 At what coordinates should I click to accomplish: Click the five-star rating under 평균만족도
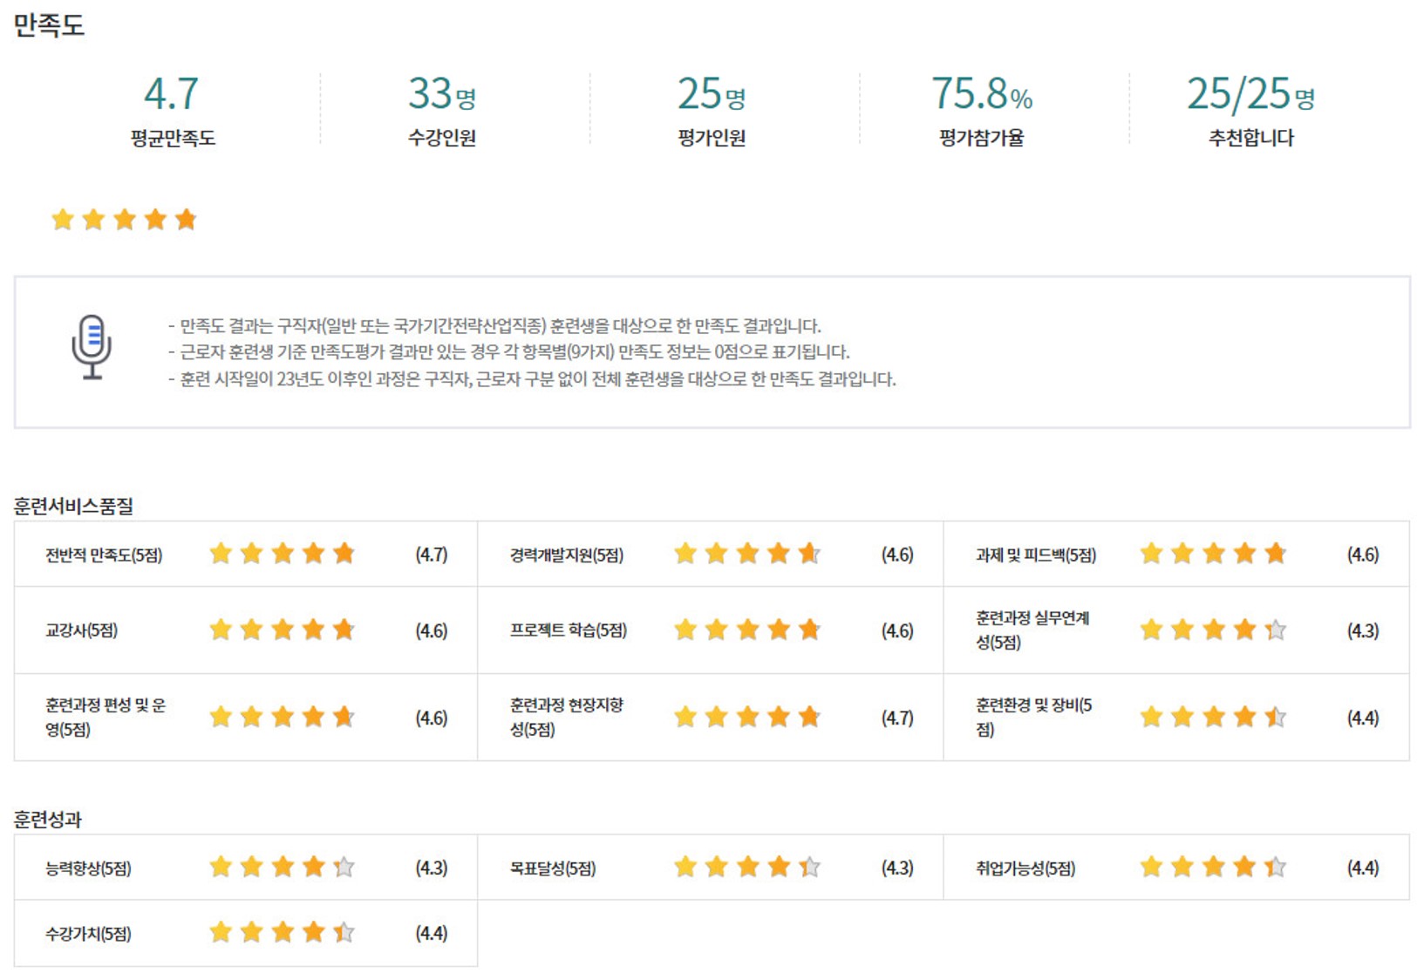point(124,220)
